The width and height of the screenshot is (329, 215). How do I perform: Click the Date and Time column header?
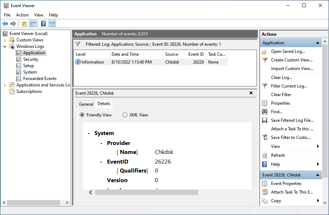point(136,54)
